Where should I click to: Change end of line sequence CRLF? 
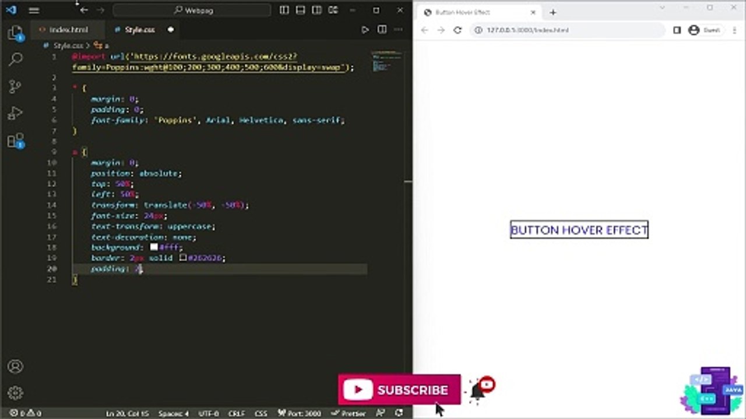pyautogui.click(x=237, y=413)
